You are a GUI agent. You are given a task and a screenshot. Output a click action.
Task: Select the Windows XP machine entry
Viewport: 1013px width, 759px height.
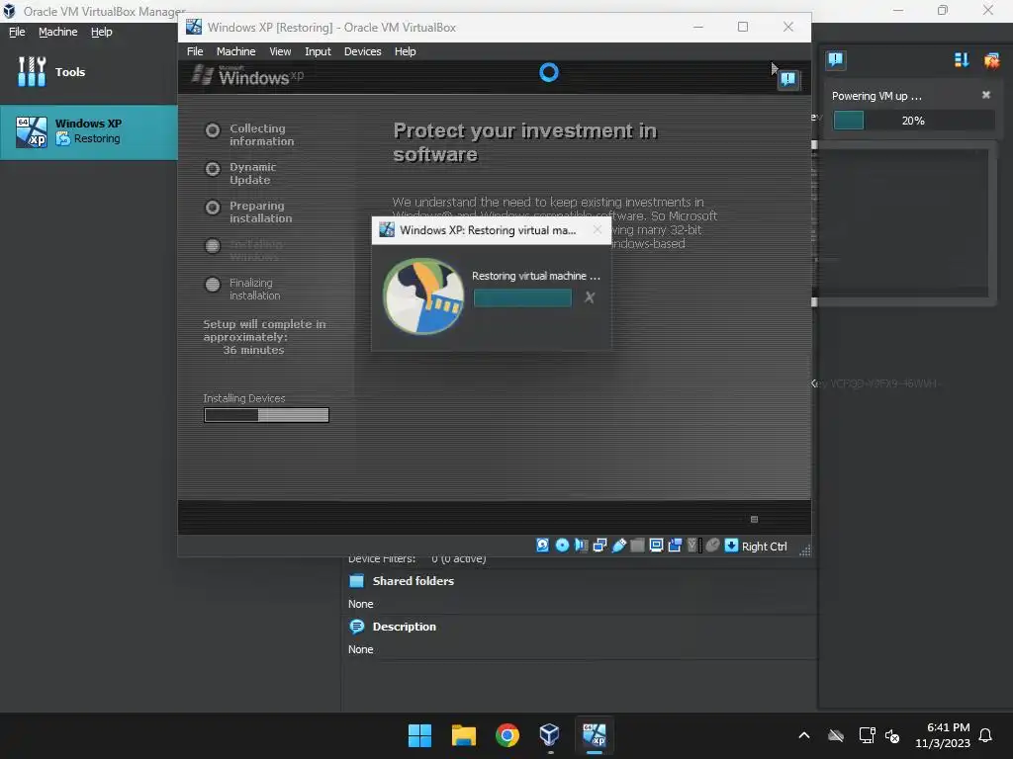pos(88,131)
